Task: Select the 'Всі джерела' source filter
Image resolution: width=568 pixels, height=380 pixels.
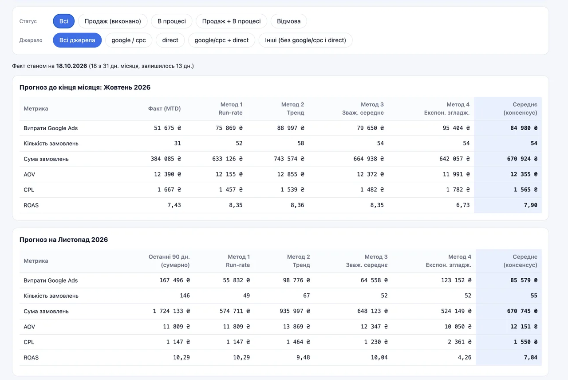Action: tap(77, 40)
